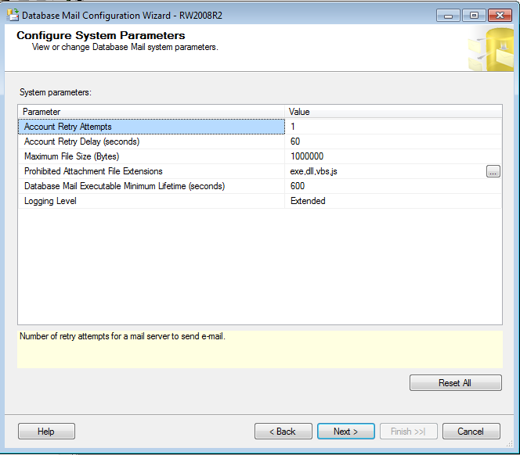Edit the minimum lifetime value 600
Screen dimensions: 520x455
[393, 186]
